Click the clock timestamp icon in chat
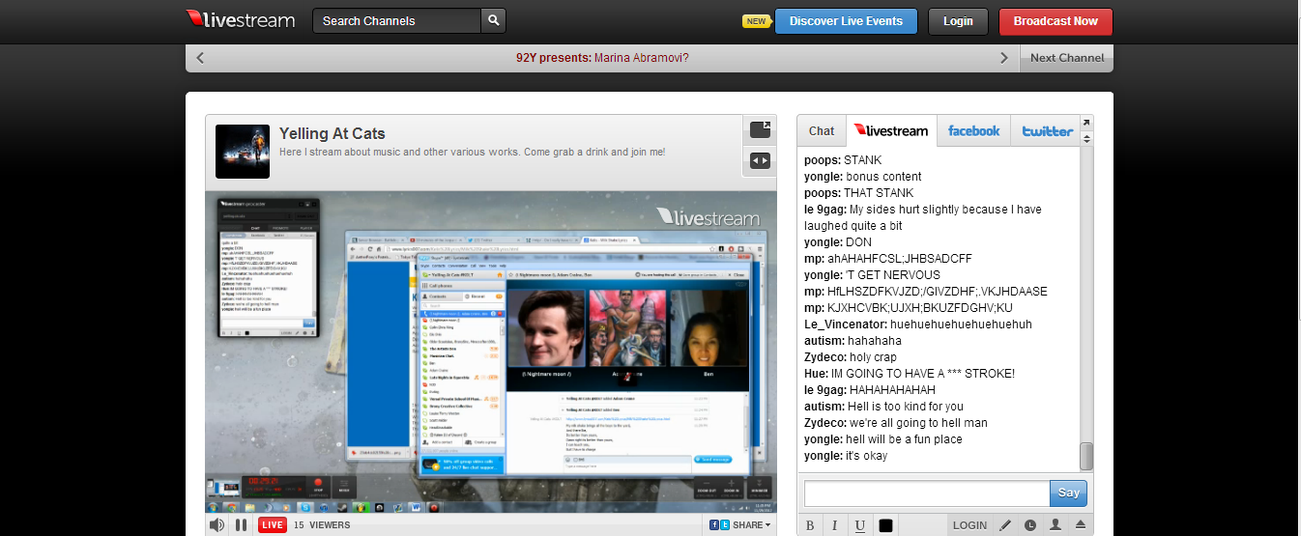The height and width of the screenshot is (536, 1301). (1030, 525)
